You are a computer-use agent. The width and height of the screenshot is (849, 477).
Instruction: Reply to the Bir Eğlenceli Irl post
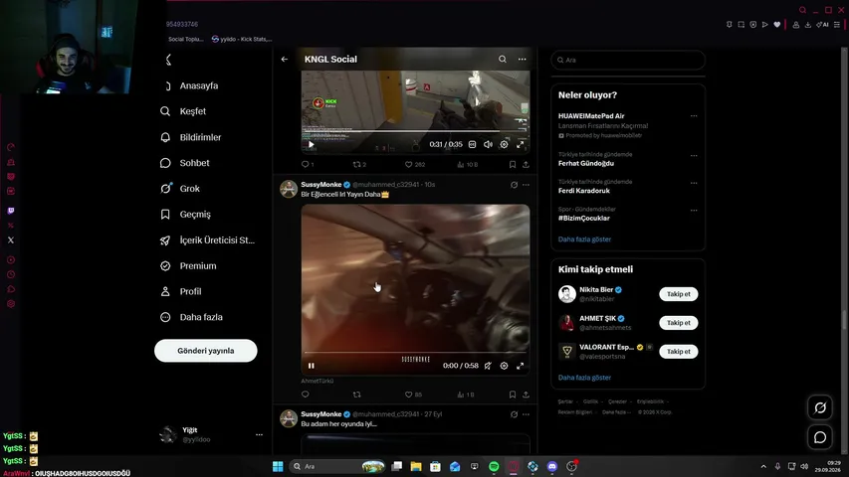[x=306, y=395]
